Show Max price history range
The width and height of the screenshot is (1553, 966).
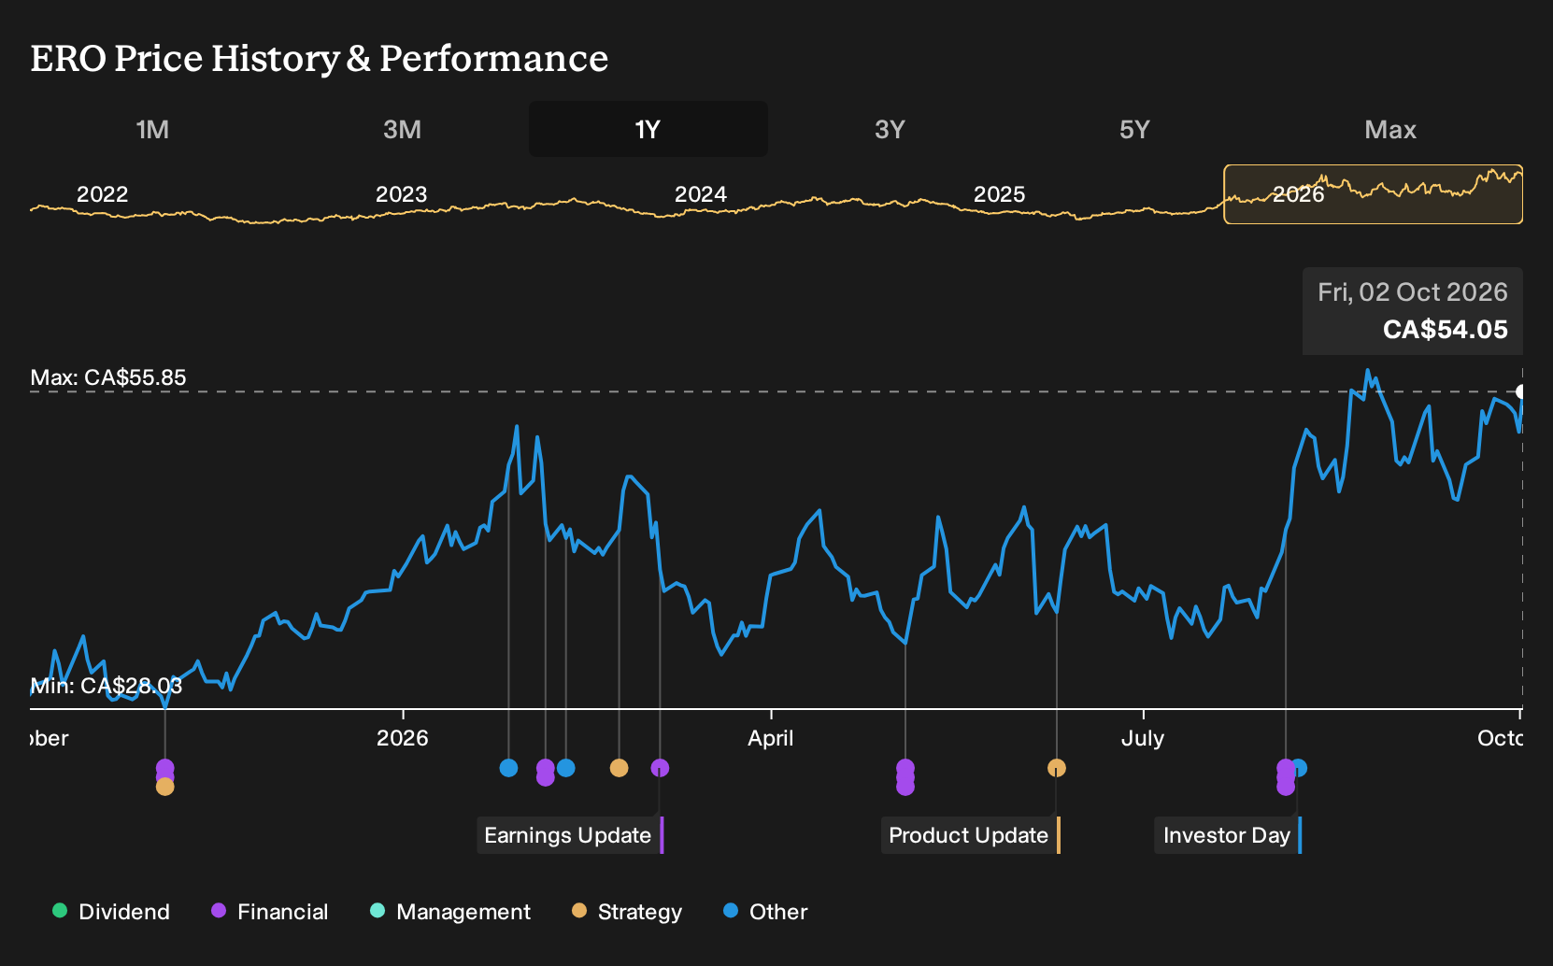(x=1390, y=129)
